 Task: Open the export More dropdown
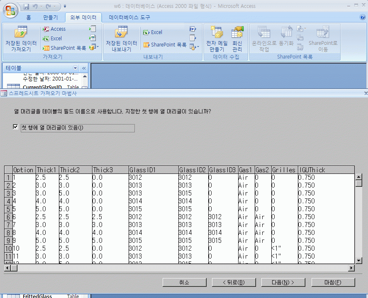193,46
